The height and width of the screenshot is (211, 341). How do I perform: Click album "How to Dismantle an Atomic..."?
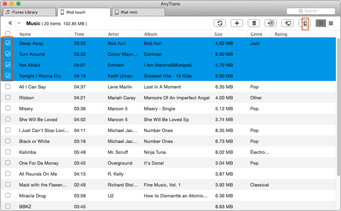[176, 196]
